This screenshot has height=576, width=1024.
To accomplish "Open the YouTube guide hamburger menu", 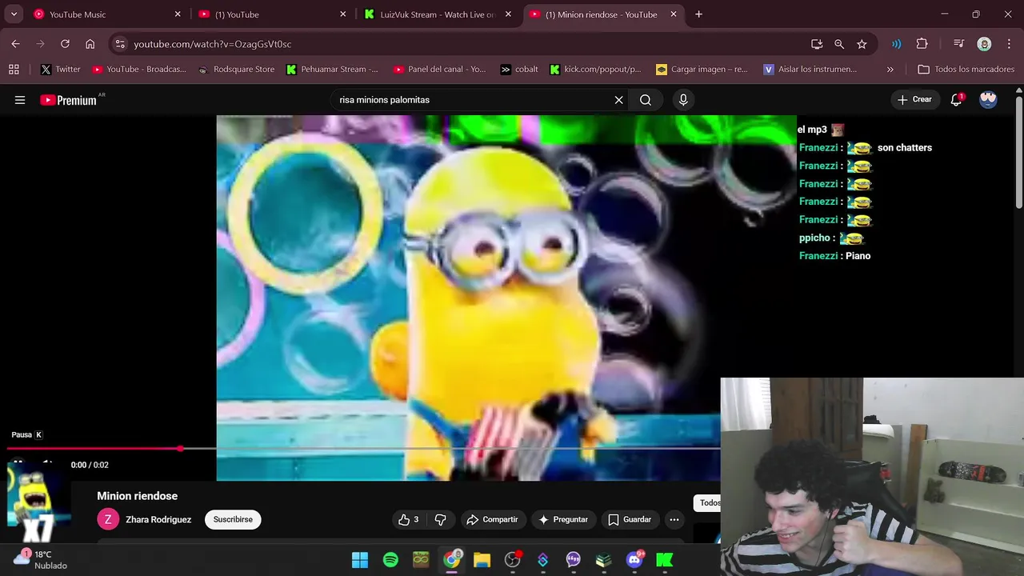I will tap(20, 100).
